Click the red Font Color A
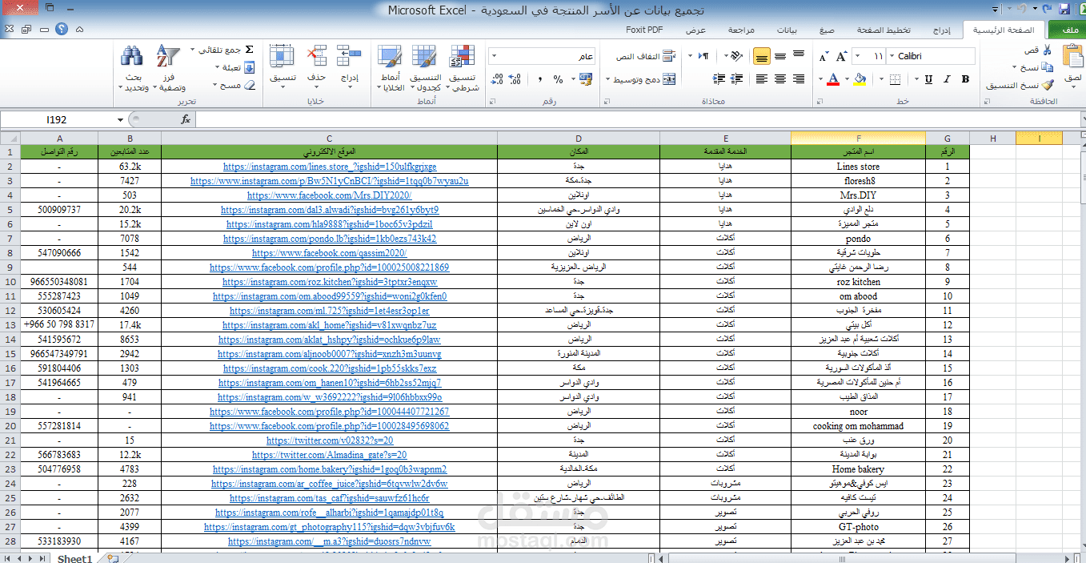 tap(833, 79)
